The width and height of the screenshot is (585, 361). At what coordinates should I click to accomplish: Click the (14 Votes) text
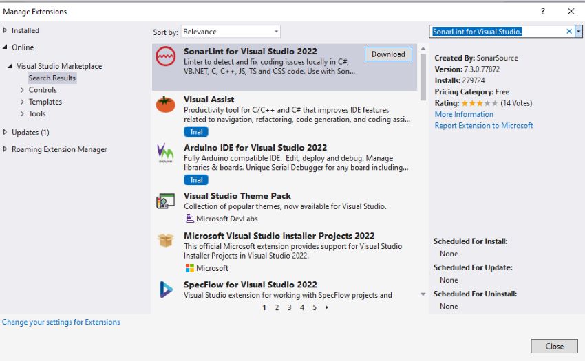coord(516,103)
